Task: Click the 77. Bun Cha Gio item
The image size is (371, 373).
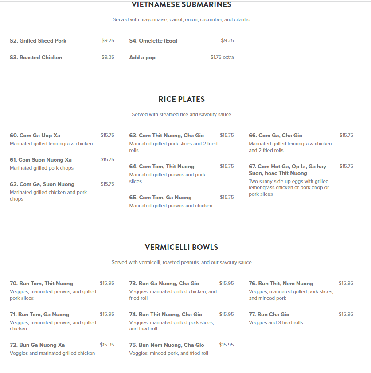Action: (269, 315)
